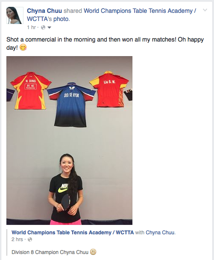This screenshot has width=214, height=260.
Task: Open WCTTA page link below the photo
Action: coord(73,233)
